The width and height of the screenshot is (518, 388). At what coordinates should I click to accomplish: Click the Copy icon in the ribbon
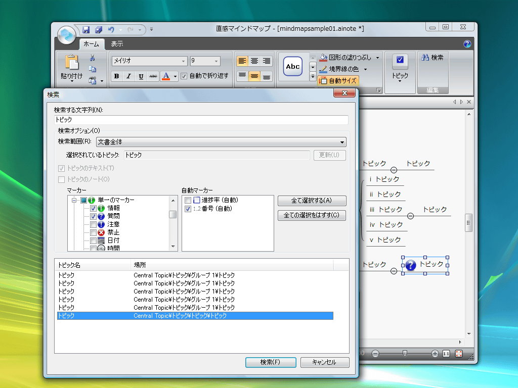[x=93, y=69]
